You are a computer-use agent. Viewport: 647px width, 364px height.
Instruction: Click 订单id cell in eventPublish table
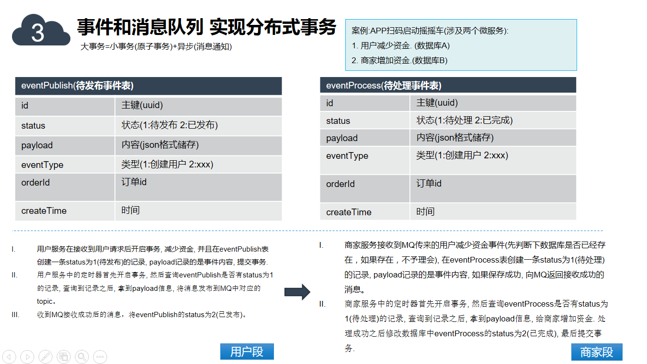tap(199, 187)
